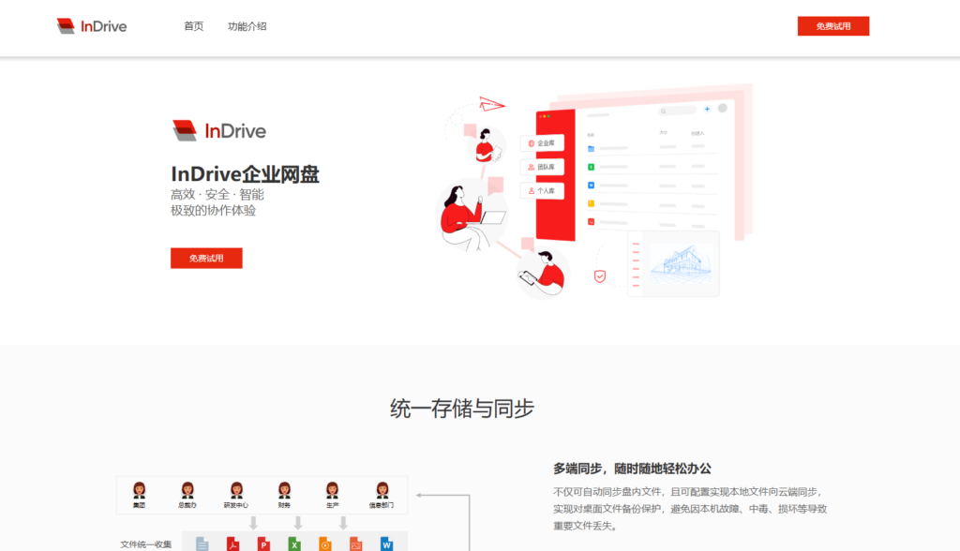Select the red PowerPoint file icon

[x=263, y=544]
